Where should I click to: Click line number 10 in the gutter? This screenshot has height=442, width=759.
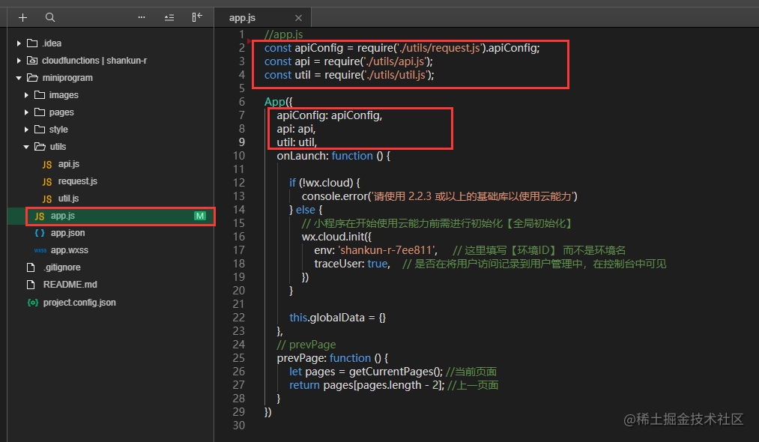[x=239, y=156]
